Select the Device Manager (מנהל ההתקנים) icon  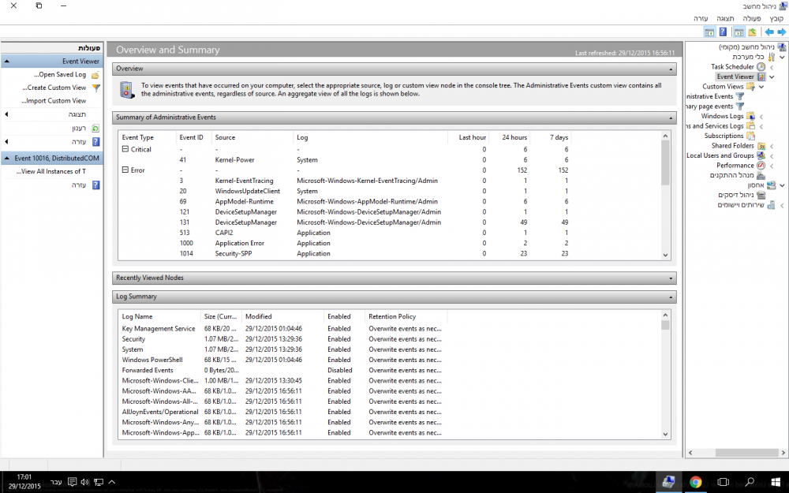(761, 175)
